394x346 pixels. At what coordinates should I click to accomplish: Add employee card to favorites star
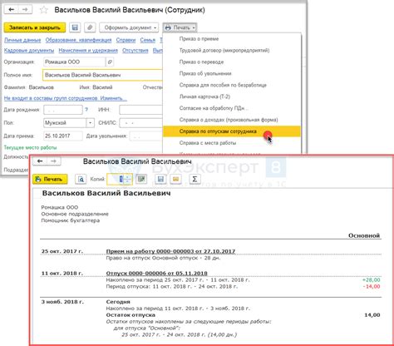click(44, 10)
